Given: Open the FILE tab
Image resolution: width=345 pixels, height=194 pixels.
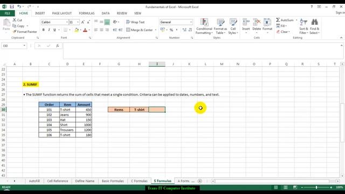Looking at the screenshot, I should [x=7, y=13].
